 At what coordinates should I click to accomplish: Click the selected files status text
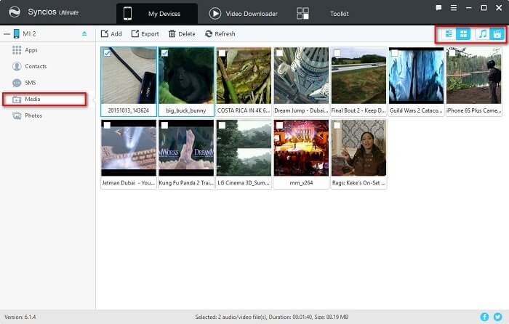point(272,317)
